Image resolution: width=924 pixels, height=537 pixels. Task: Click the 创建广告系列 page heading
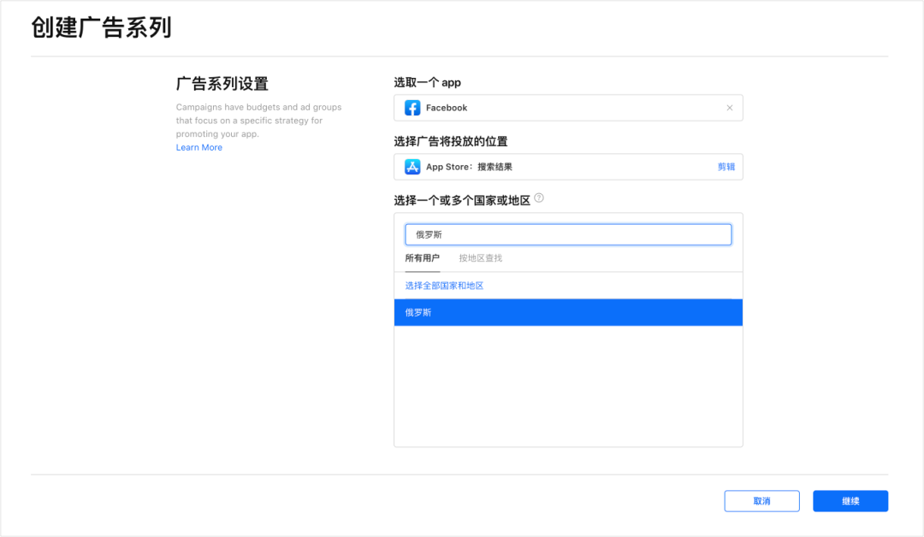coord(89,27)
